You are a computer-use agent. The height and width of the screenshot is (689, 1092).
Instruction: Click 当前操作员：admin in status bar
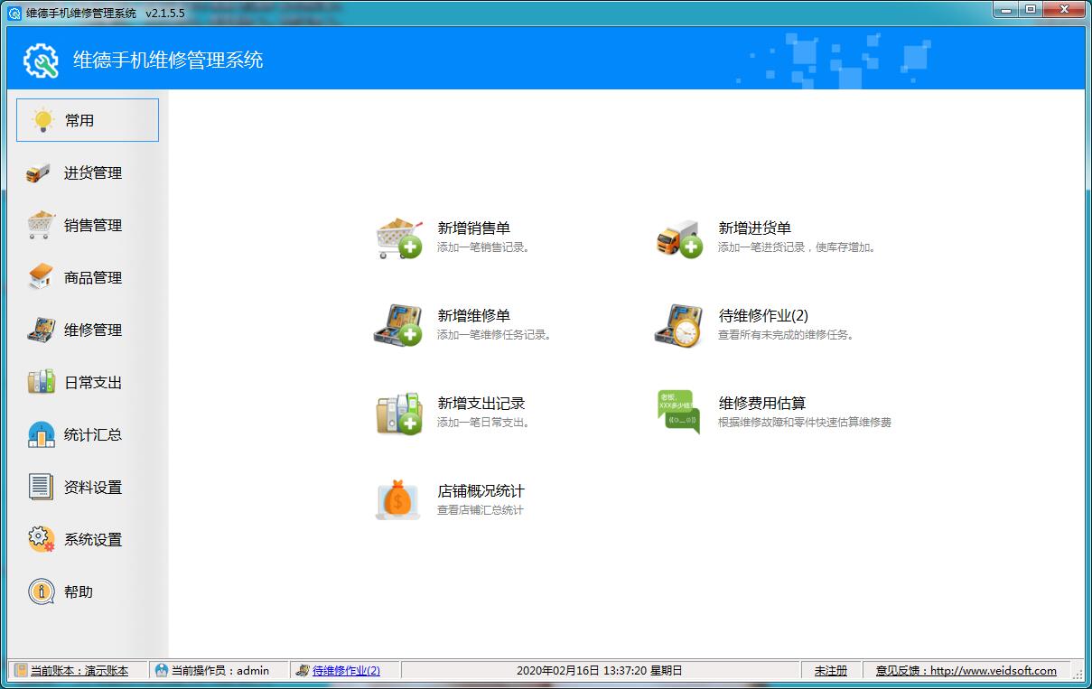(220, 670)
